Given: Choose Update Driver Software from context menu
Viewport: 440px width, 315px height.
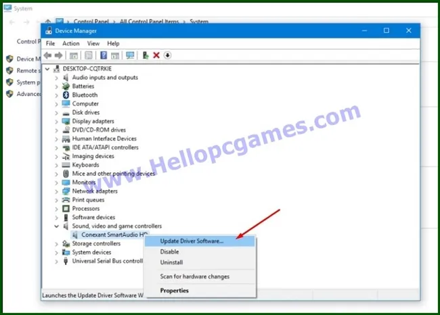Looking at the screenshot, I should [x=192, y=241].
